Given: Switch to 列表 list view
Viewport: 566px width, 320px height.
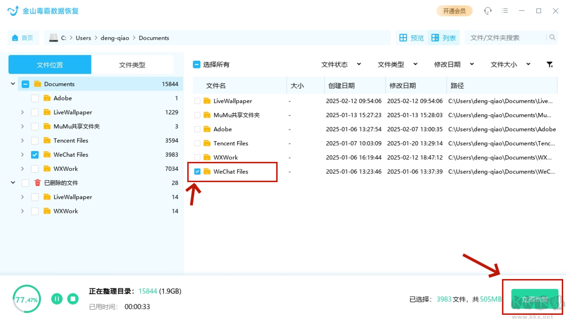Looking at the screenshot, I should click(x=443, y=38).
